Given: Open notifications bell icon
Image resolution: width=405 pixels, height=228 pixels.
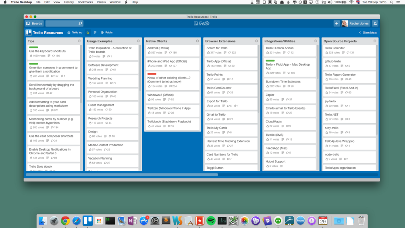Looking at the screenshot, I should [375, 23].
